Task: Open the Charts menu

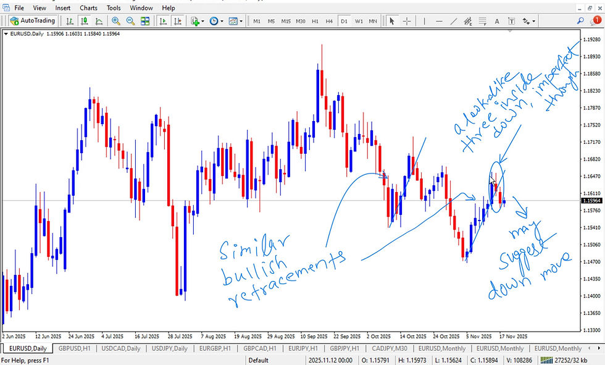Action: pos(88,7)
